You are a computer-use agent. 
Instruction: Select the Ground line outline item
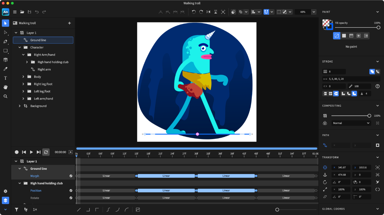(43, 40)
